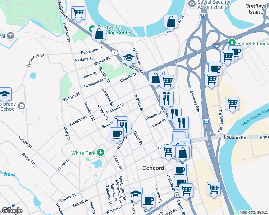Click the Concord city label

pos(153,168)
